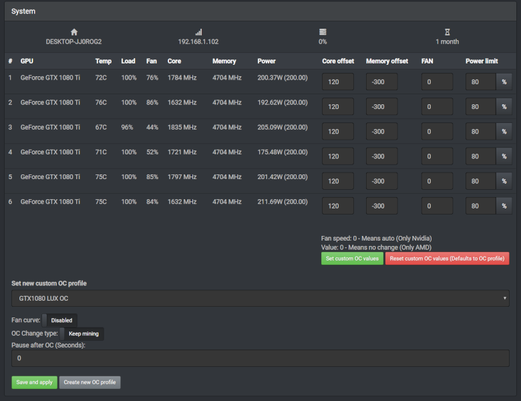
Task: Click the Core offset field for GPU 4
Action: click(338, 156)
